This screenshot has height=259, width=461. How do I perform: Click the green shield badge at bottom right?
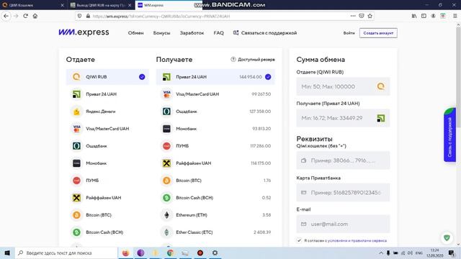tap(447, 238)
